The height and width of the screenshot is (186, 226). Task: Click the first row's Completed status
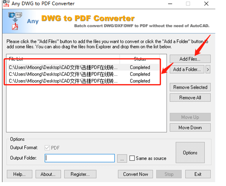[140, 67]
